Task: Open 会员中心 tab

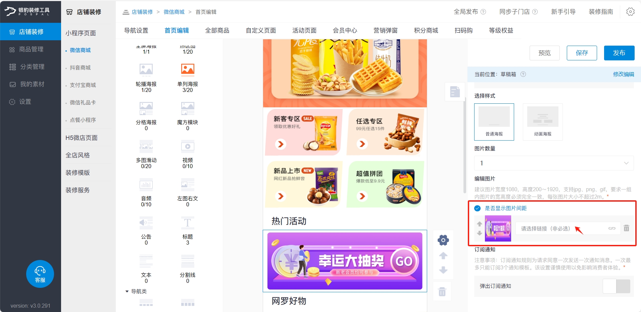Action: pyautogui.click(x=345, y=31)
